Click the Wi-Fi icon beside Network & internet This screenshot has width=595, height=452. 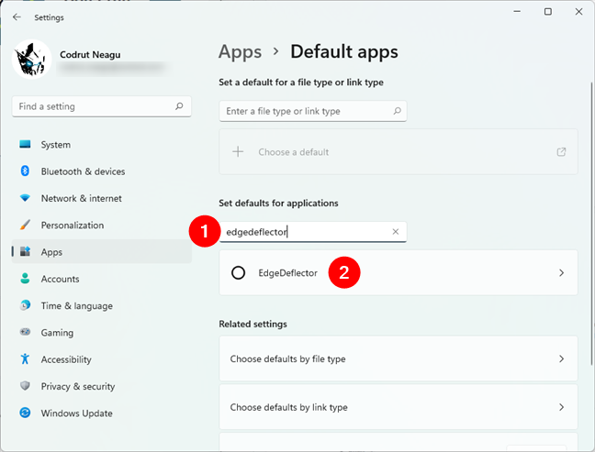[x=25, y=198]
